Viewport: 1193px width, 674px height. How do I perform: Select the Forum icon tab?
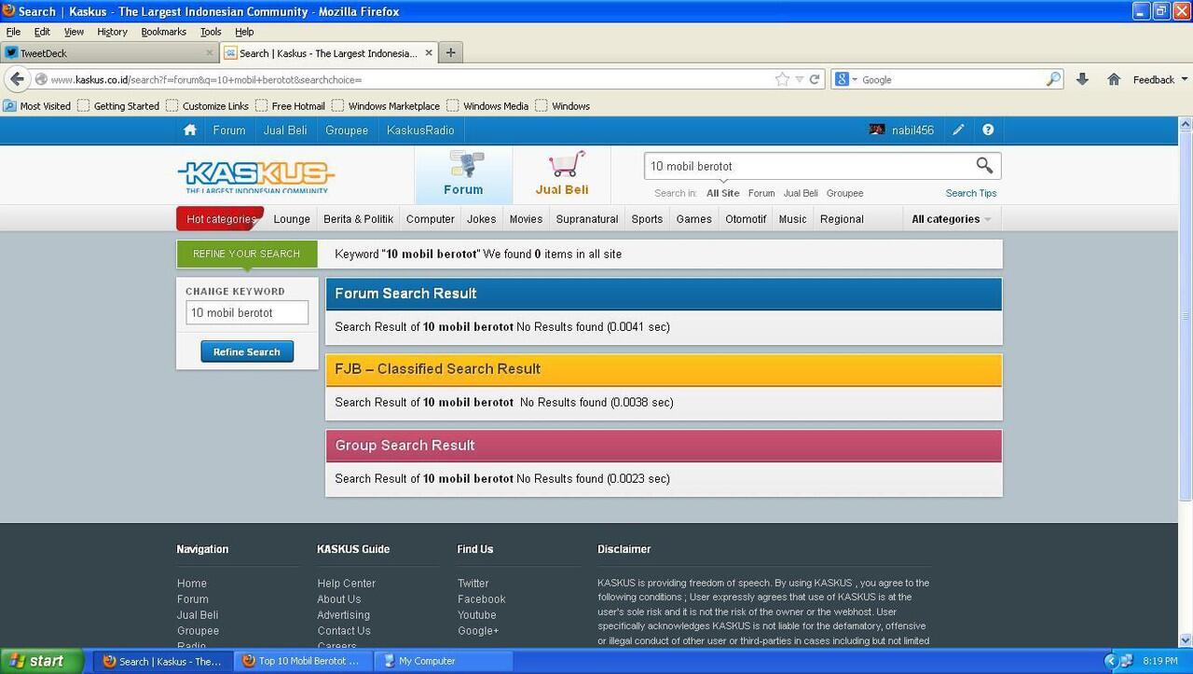[463, 174]
